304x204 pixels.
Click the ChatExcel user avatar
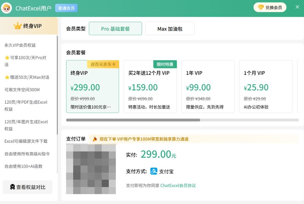(6, 8)
